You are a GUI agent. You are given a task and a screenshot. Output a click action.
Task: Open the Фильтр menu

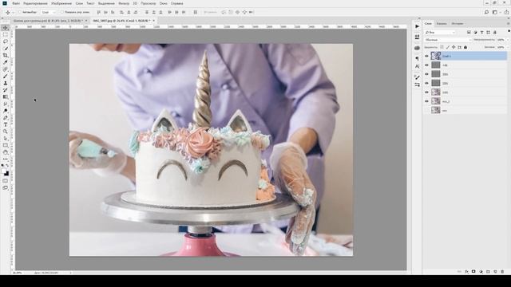point(124,3)
